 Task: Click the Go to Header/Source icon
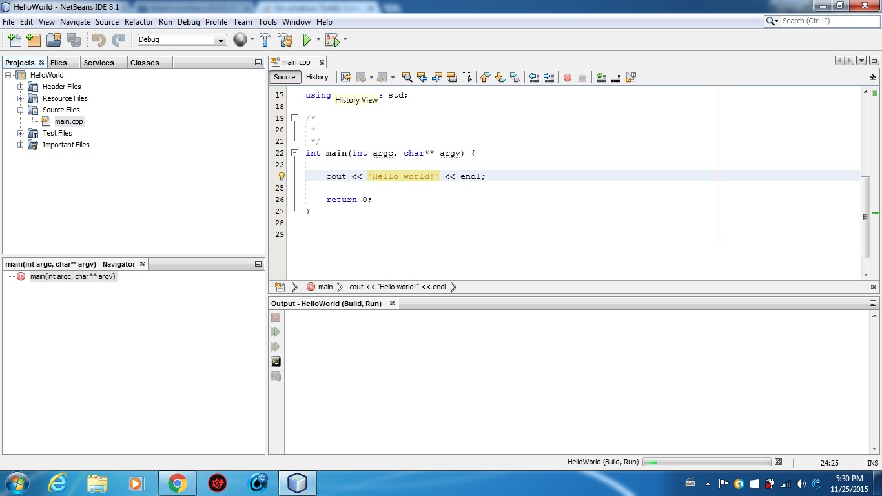[631, 77]
